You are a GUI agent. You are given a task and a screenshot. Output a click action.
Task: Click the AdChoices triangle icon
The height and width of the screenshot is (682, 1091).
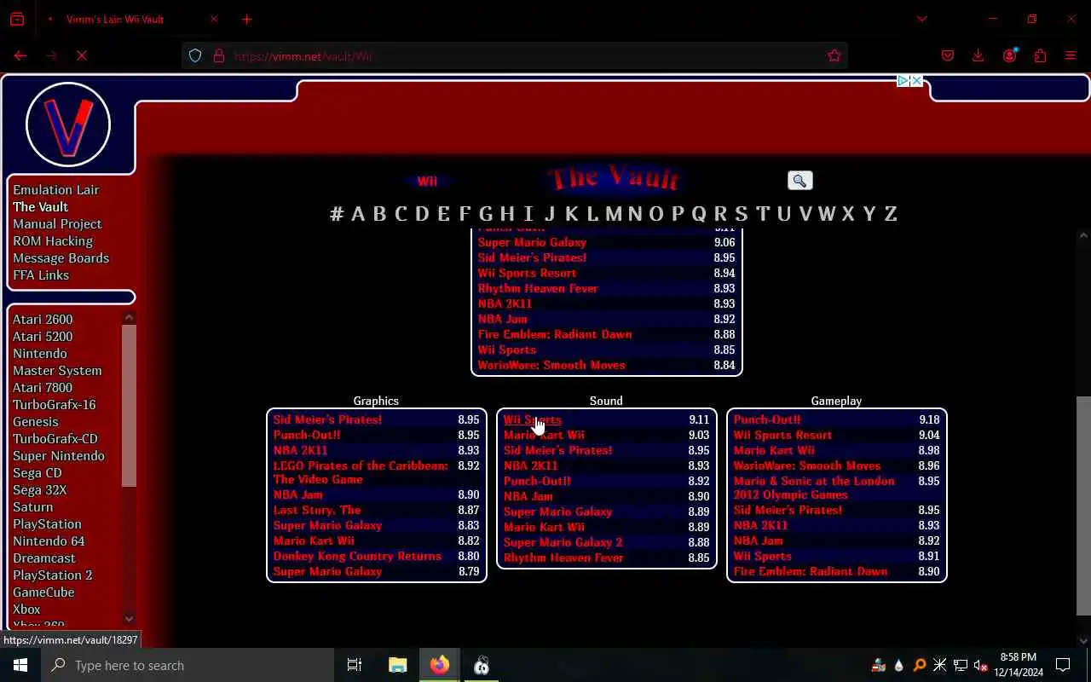tap(903, 81)
